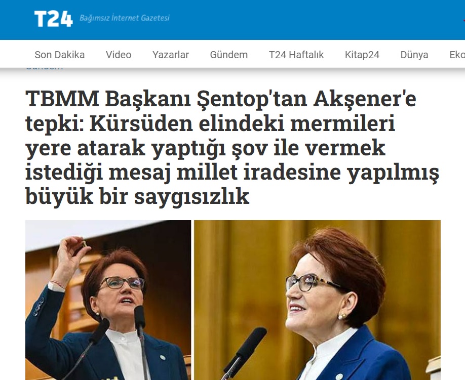Screen dimensions: 465x380
Task: Click the bullet held up in left photo
Action: [x=84, y=244]
